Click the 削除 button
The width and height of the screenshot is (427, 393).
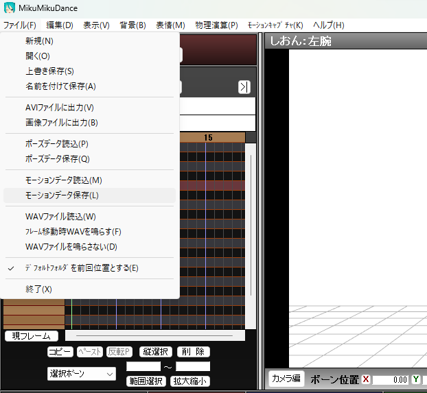tap(194, 352)
